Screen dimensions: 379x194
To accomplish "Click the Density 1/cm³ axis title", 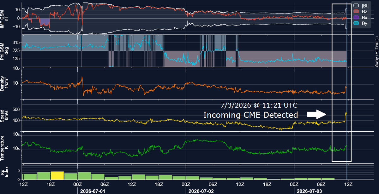I will 5,84.
